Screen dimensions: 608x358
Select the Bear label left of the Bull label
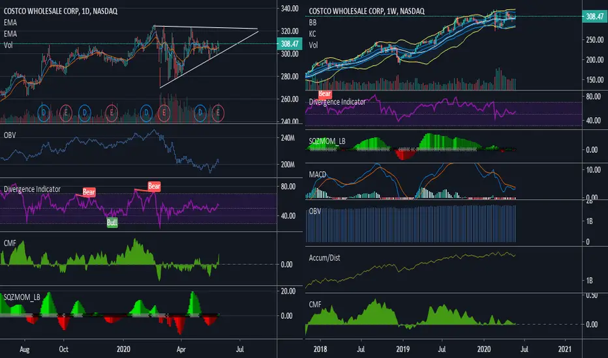(89, 192)
